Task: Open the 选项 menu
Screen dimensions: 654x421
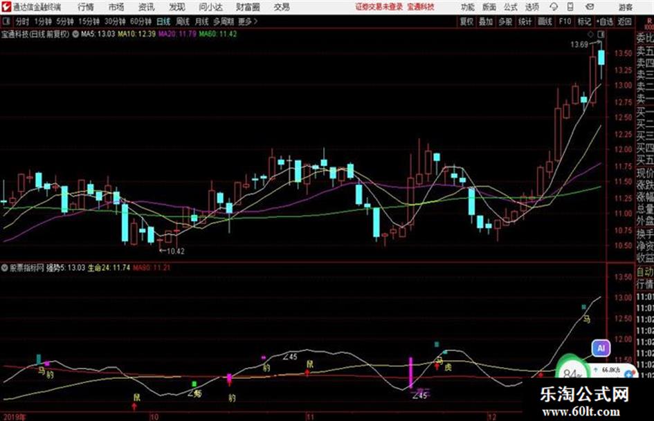Action: click(x=532, y=7)
